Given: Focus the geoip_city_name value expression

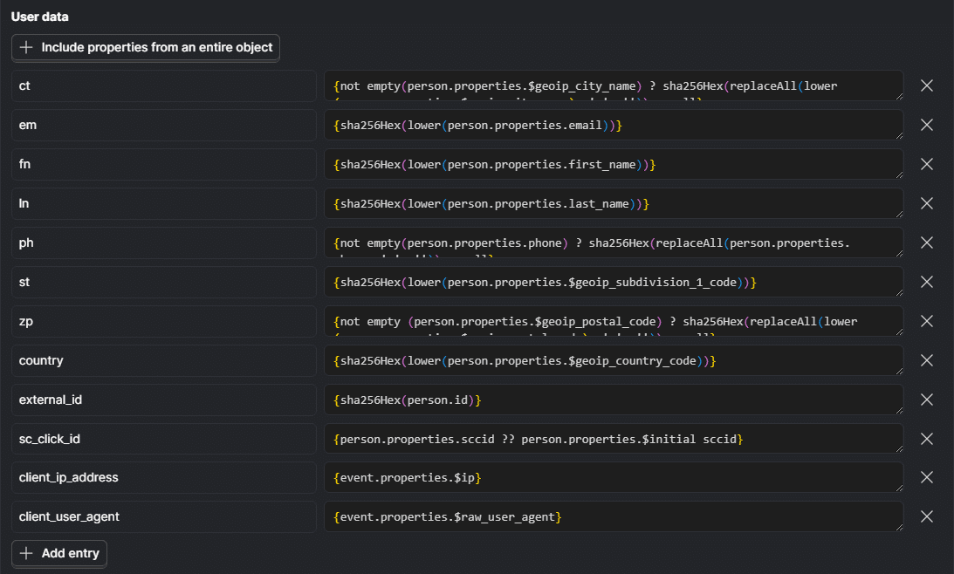Looking at the screenshot, I should (x=614, y=85).
